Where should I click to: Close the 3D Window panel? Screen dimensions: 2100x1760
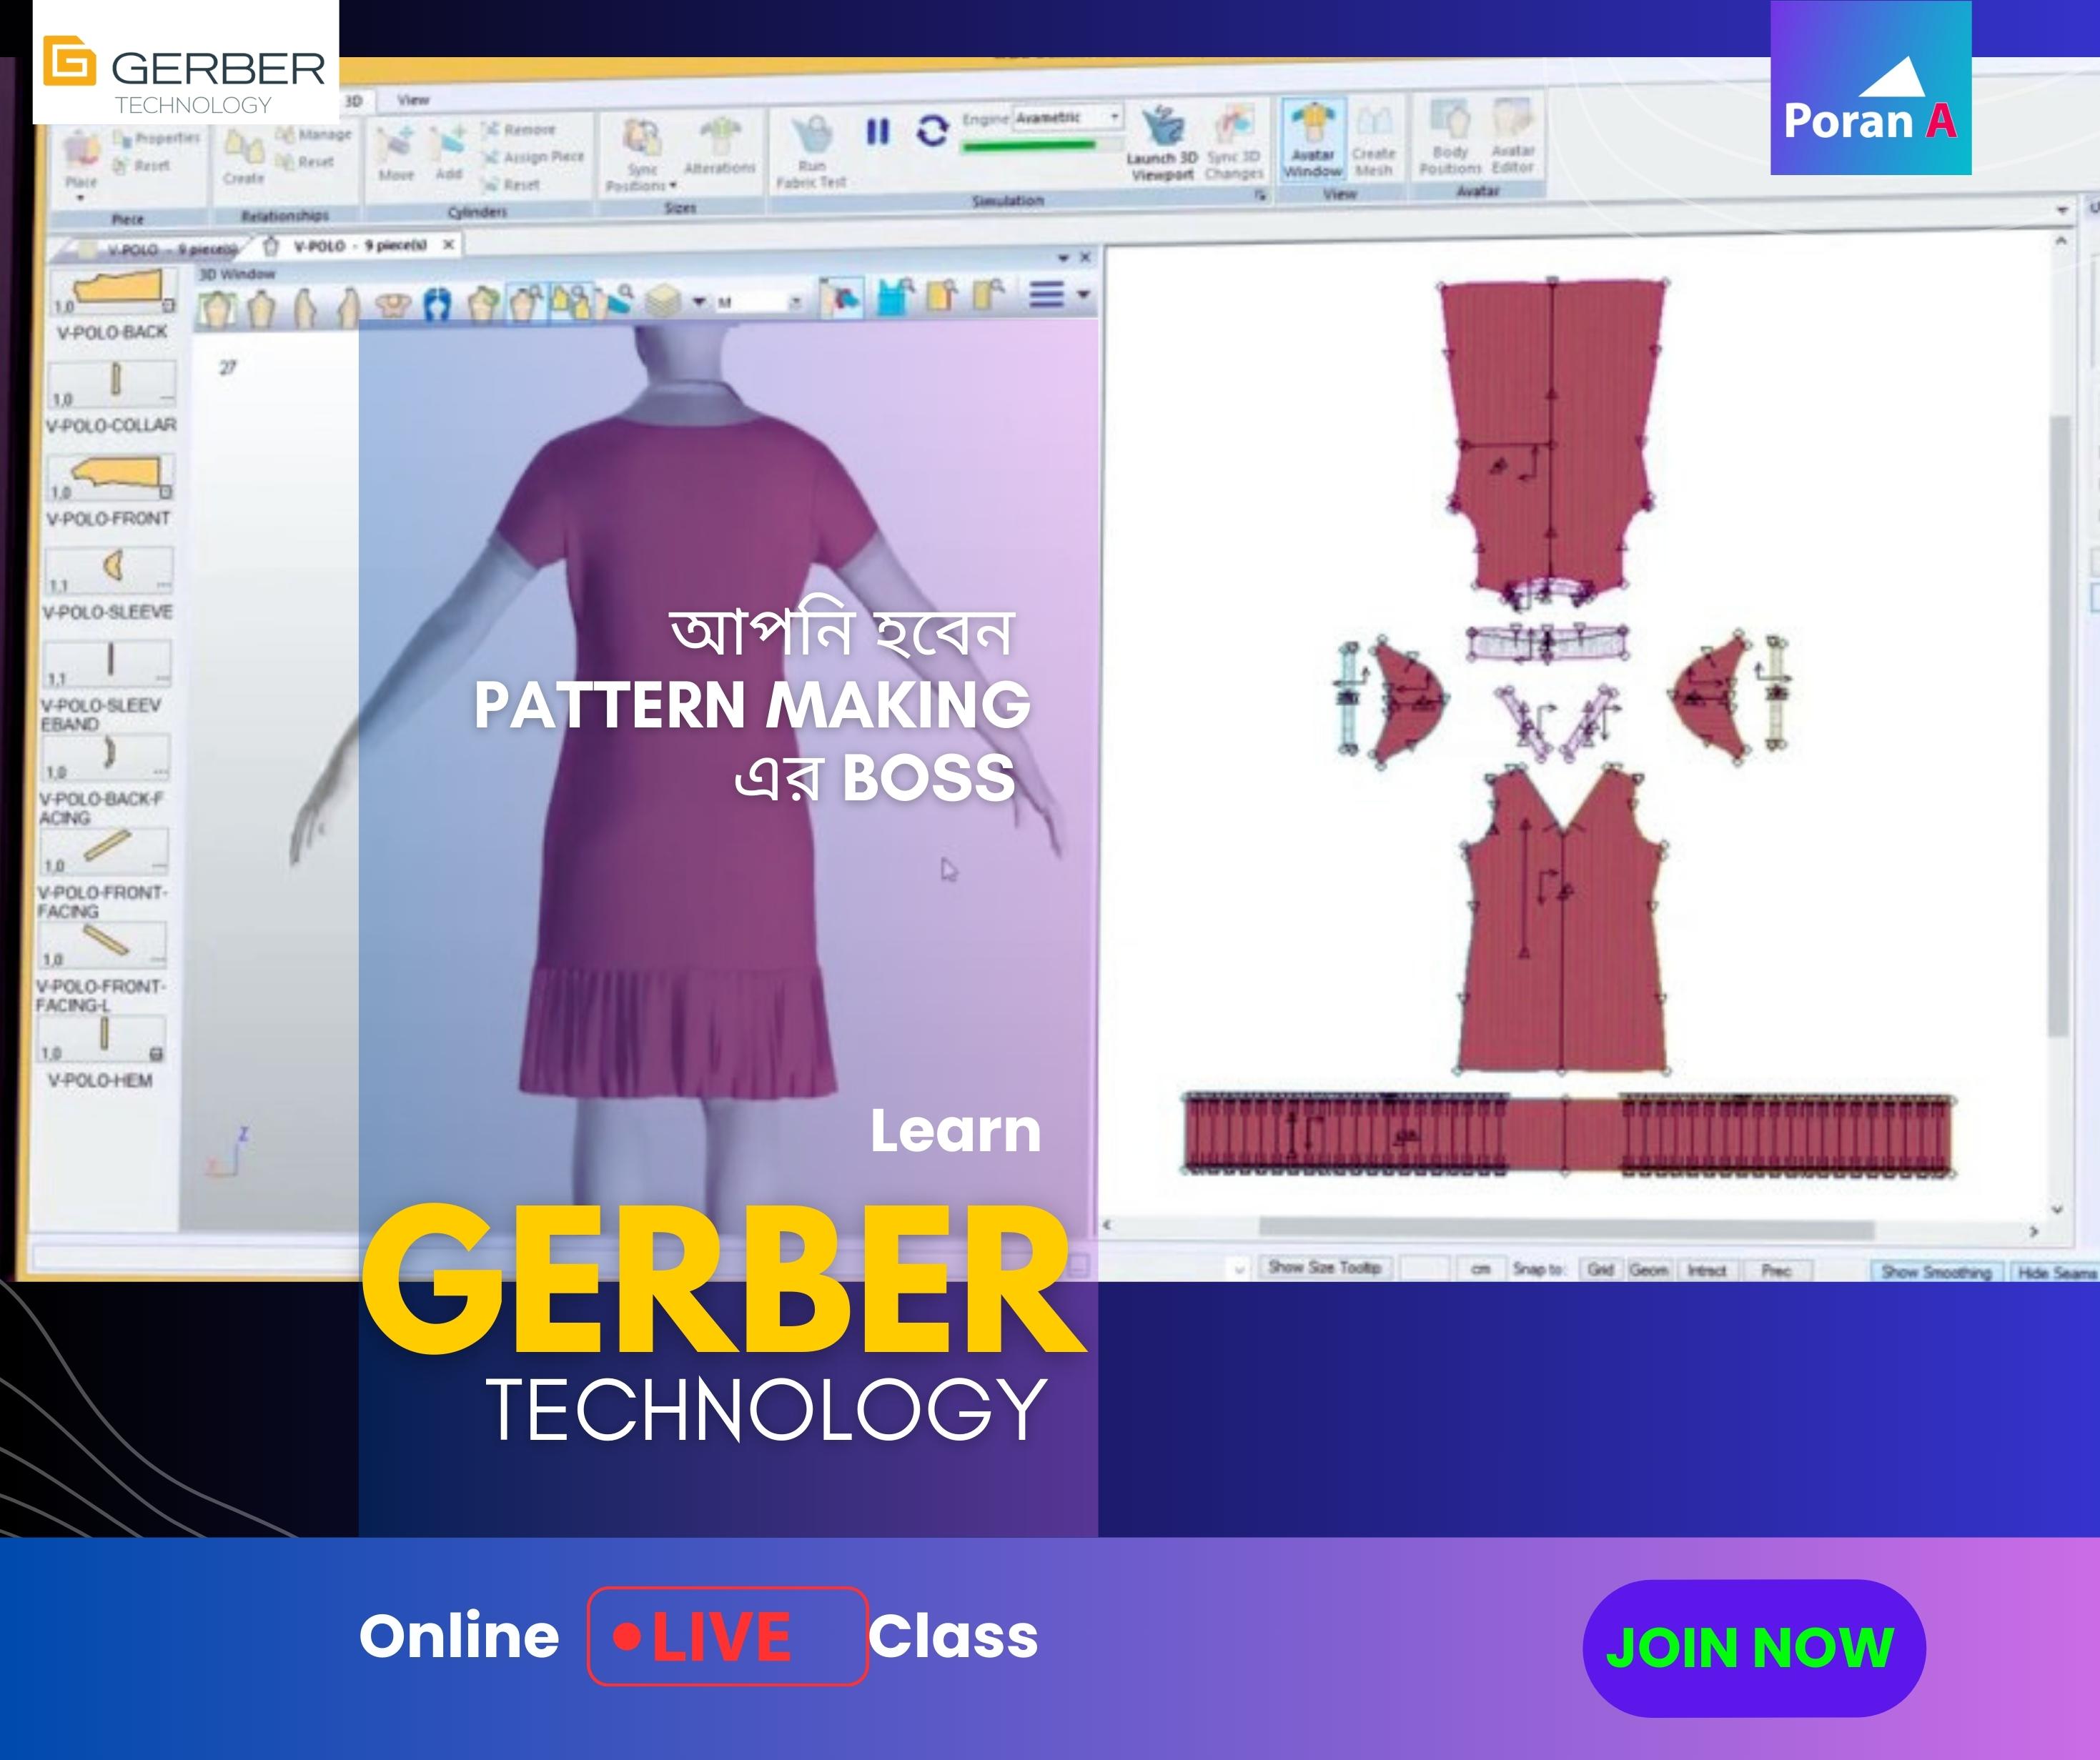point(1086,257)
